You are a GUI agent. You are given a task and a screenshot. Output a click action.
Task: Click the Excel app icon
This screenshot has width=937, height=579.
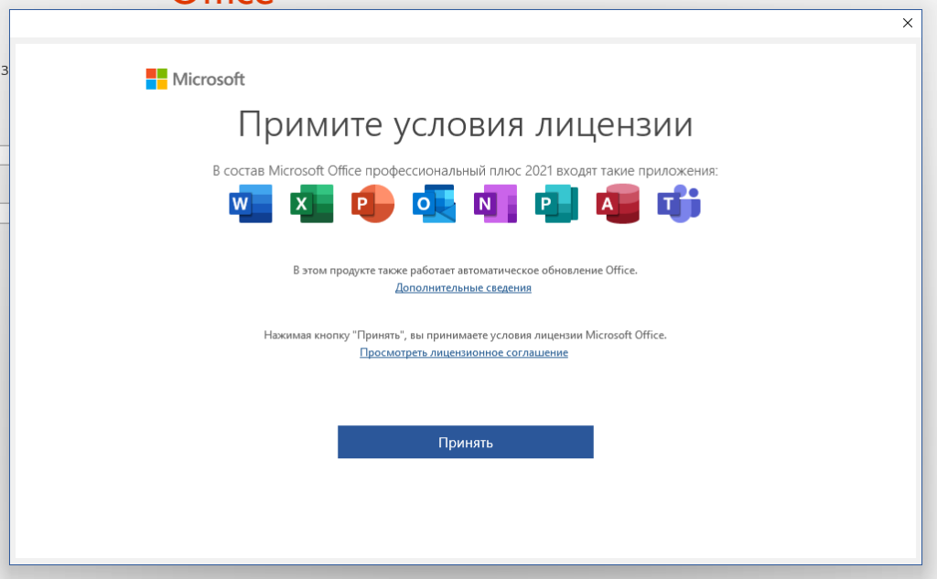tap(312, 204)
